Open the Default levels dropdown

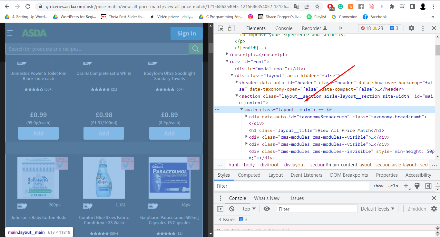pos(377,209)
